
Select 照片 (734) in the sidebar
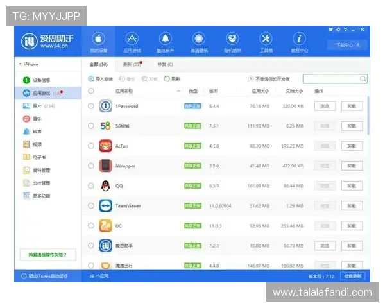pyautogui.click(x=48, y=106)
